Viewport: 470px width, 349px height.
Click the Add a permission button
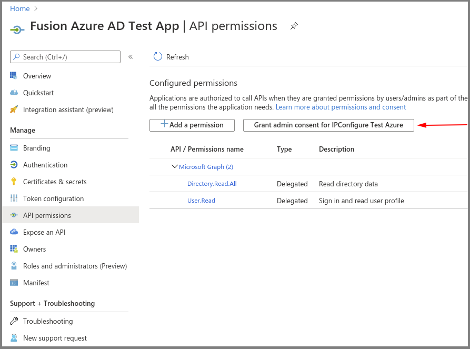(x=192, y=125)
